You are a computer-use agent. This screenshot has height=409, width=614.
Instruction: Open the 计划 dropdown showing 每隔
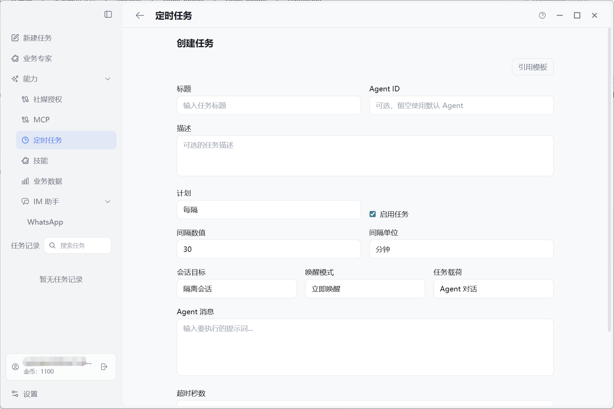pyautogui.click(x=269, y=210)
